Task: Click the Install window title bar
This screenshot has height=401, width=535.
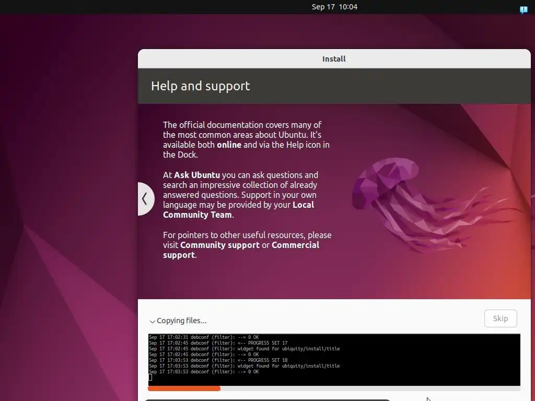Action: [x=334, y=58]
